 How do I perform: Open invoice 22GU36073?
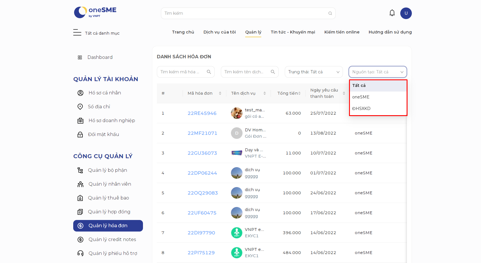tap(202, 153)
